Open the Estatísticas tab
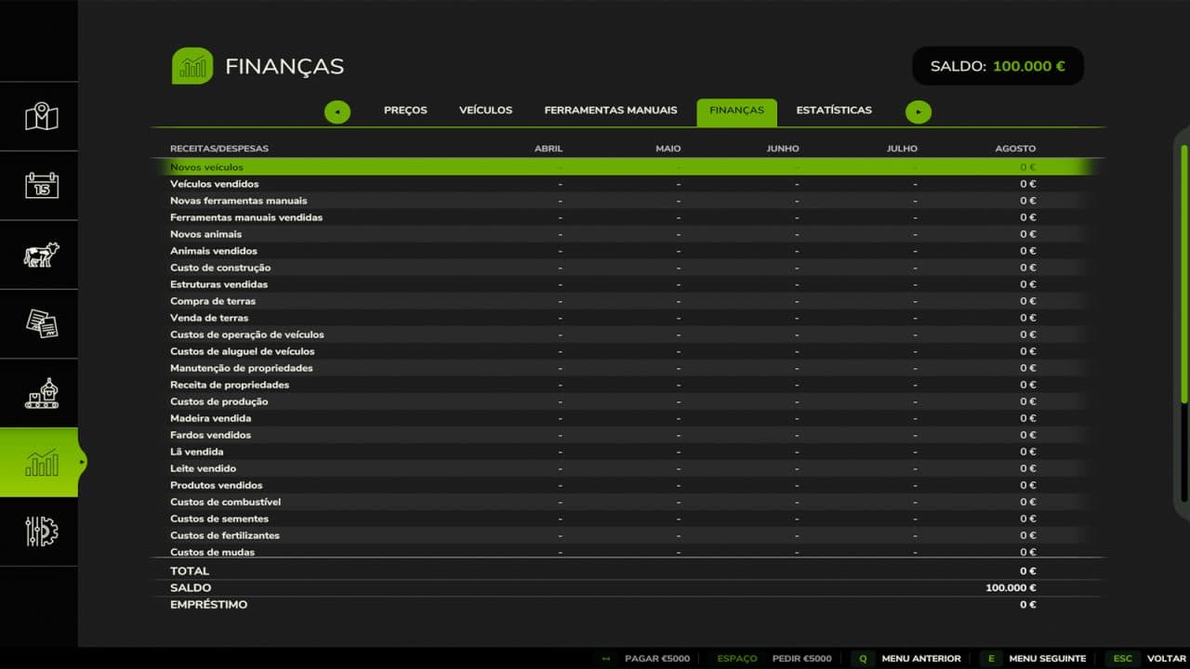This screenshot has height=669, width=1190. point(834,111)
